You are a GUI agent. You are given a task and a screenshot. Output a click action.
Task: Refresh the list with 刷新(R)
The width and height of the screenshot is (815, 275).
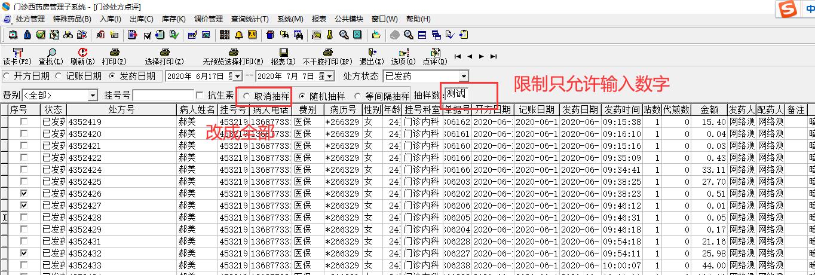(82, 53)
